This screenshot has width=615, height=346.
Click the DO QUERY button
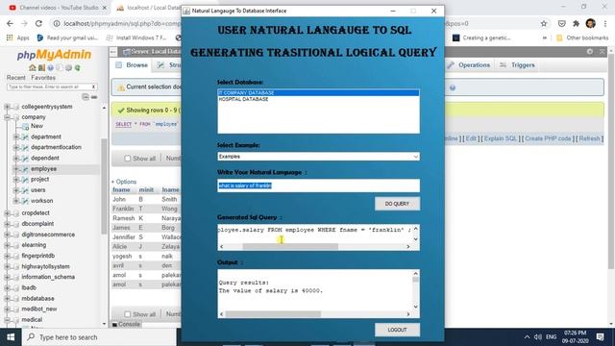pos(397,204)
